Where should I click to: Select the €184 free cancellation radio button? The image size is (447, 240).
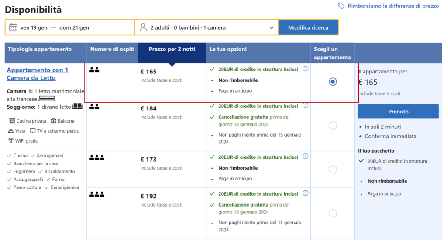[333, 126]
